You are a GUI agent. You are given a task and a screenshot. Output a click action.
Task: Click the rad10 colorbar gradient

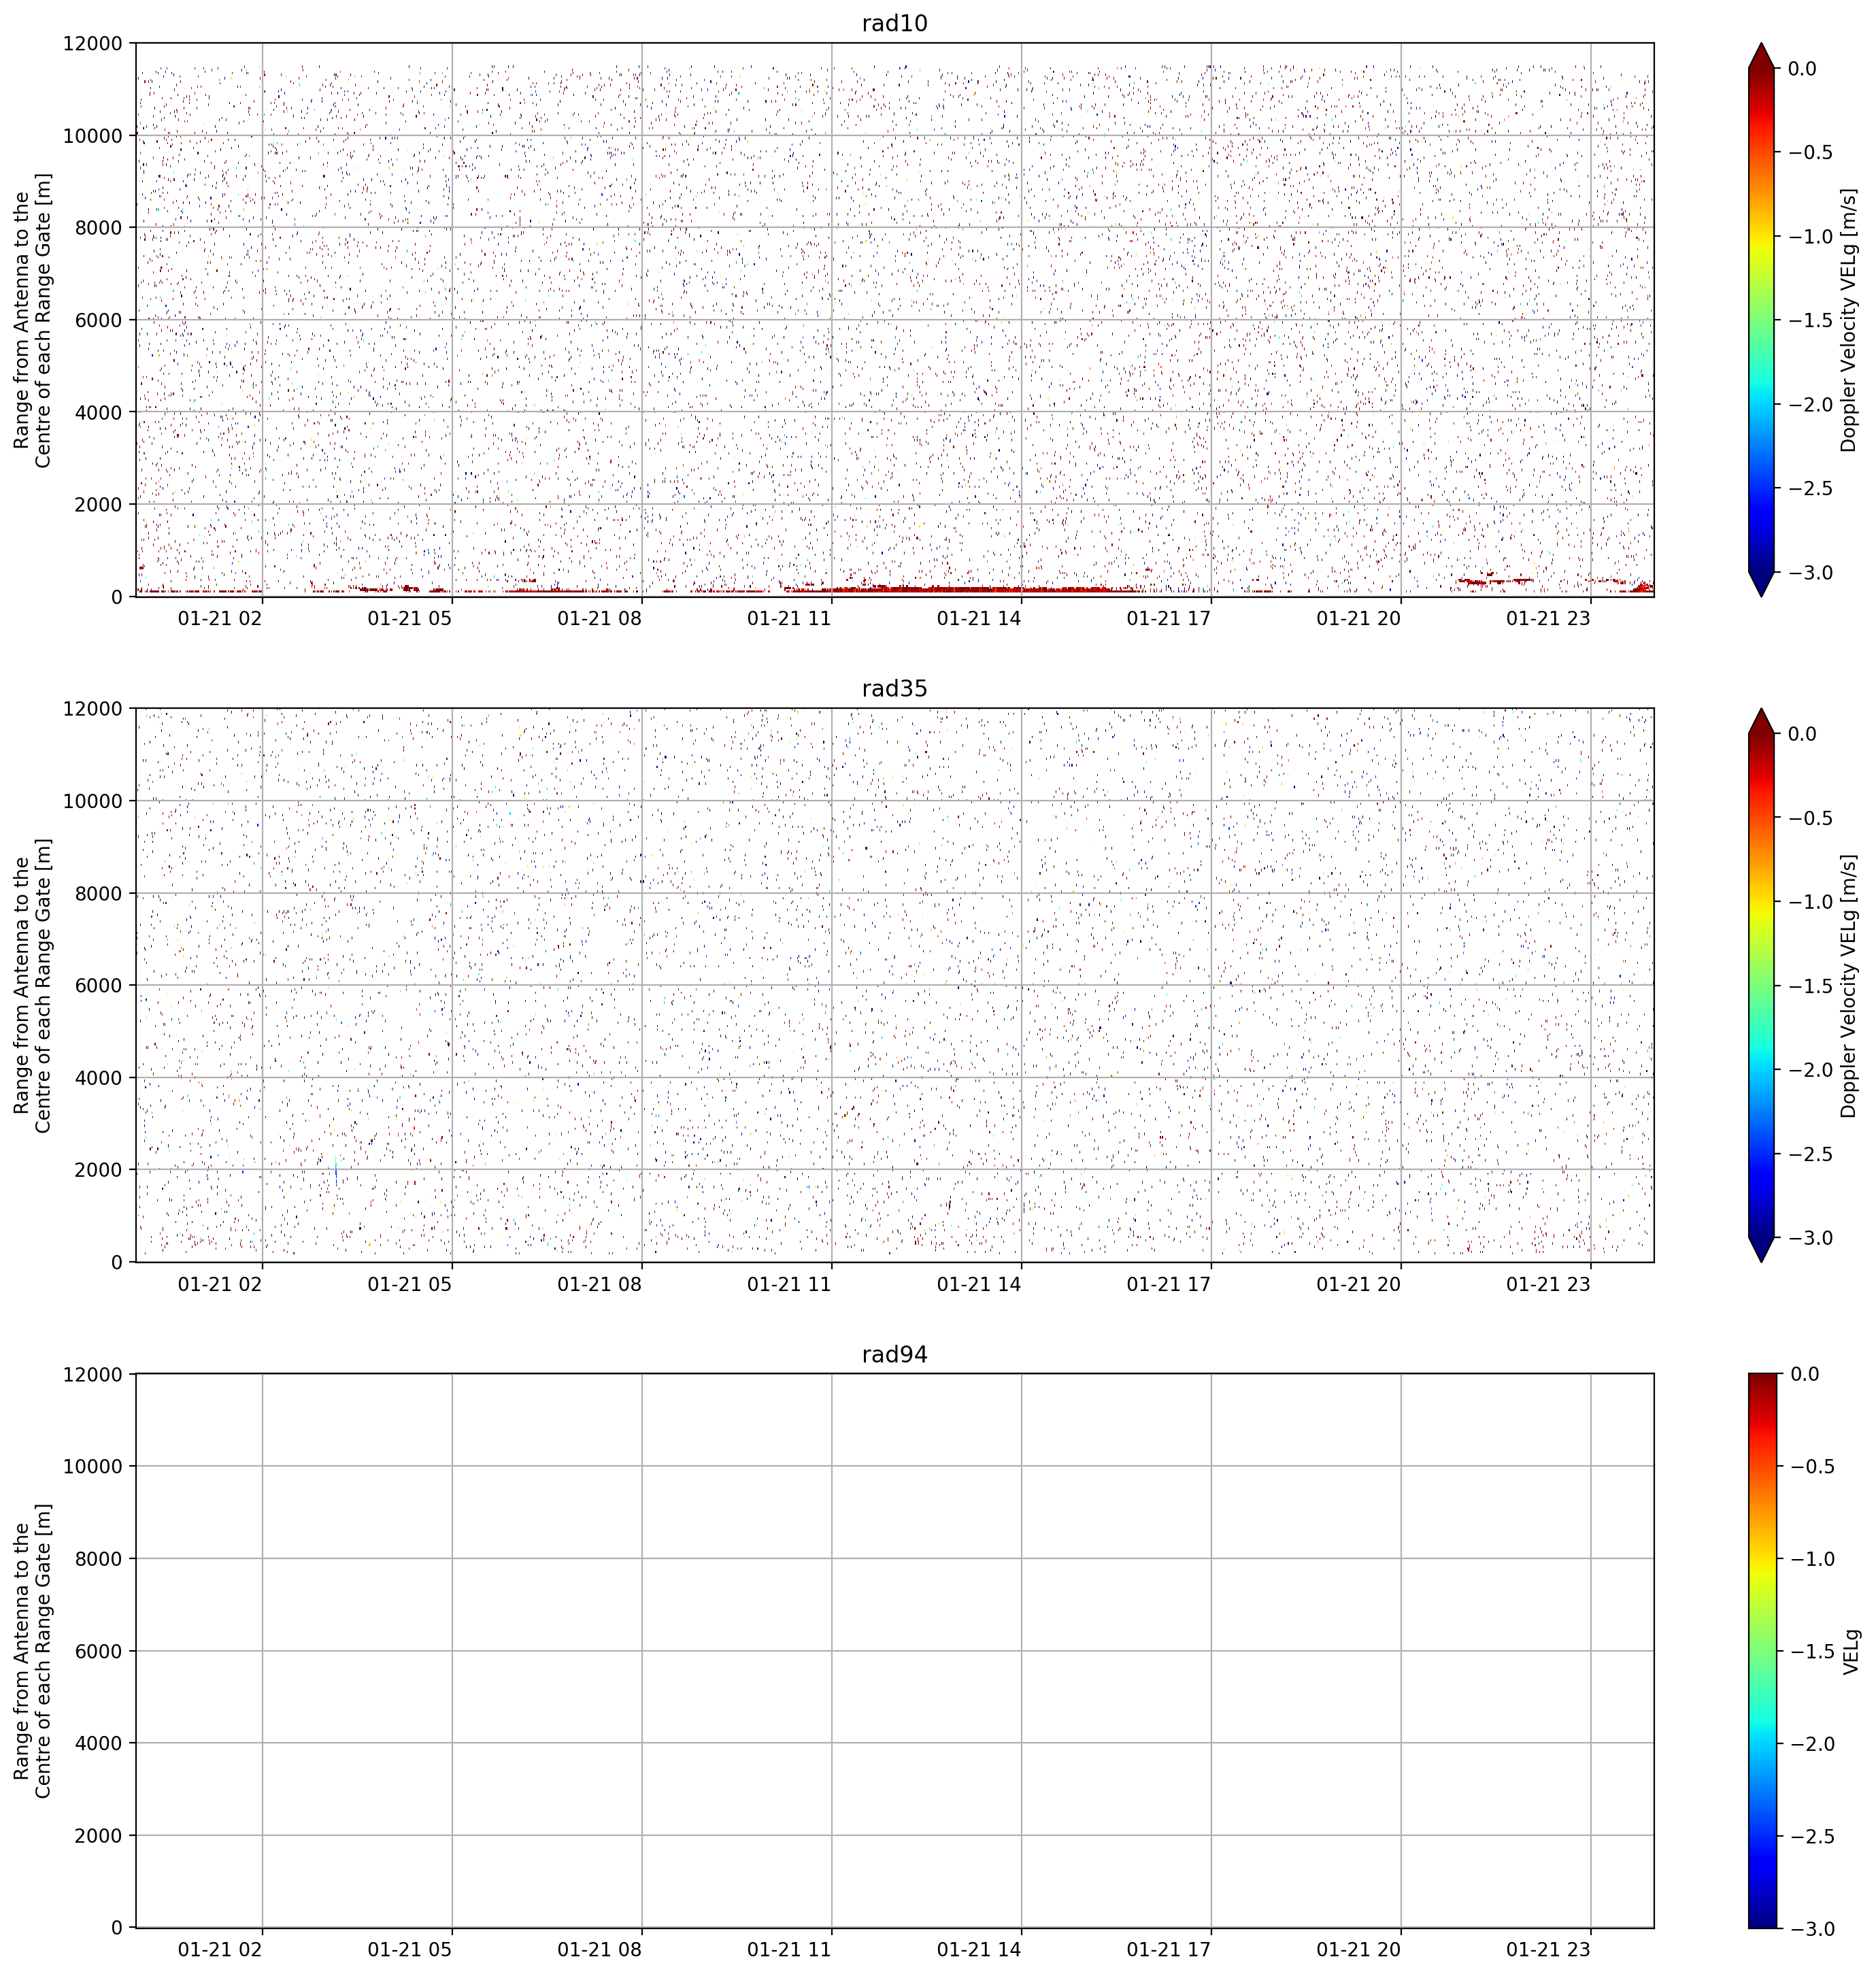[1761, 320]
